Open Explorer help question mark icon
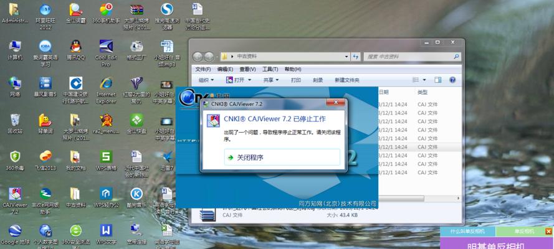Screen dimensions: 554x249 [452, 80]
